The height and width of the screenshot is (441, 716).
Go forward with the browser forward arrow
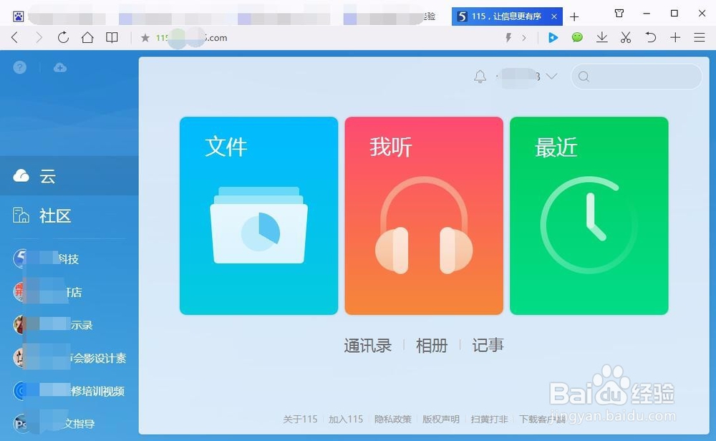[x=39, y=37]
